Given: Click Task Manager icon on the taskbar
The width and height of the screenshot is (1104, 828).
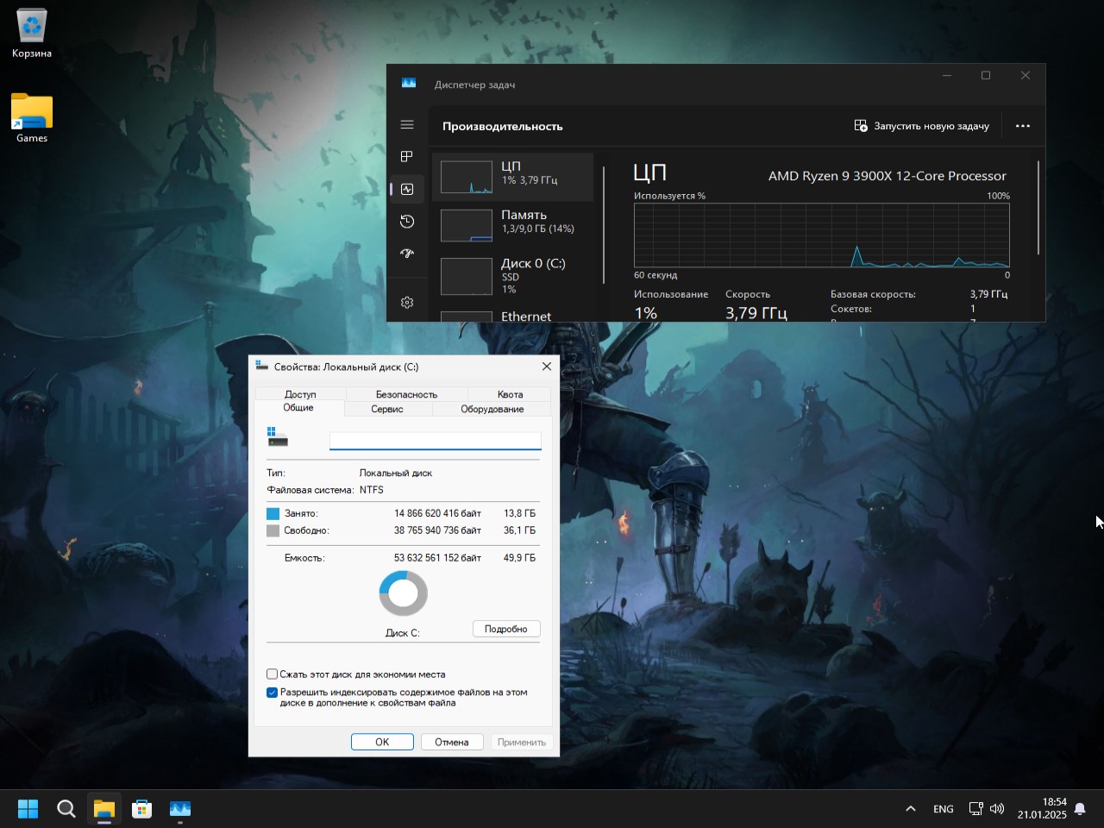Looking at the screenshot, I should pyautogui.click(x=179, y=809).
